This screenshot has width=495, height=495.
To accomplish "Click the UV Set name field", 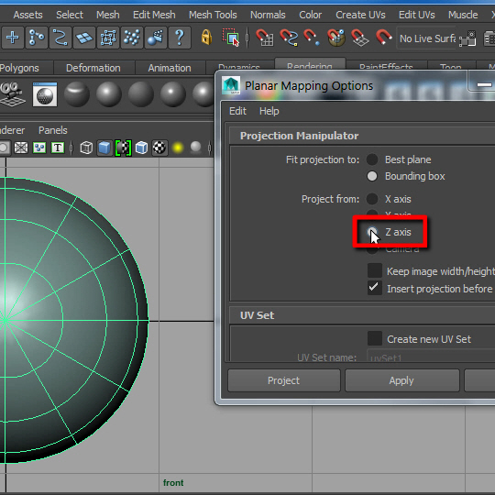I will point(431,357).
